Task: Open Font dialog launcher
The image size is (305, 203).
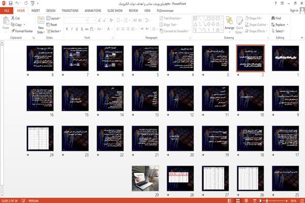Action: 113,38
